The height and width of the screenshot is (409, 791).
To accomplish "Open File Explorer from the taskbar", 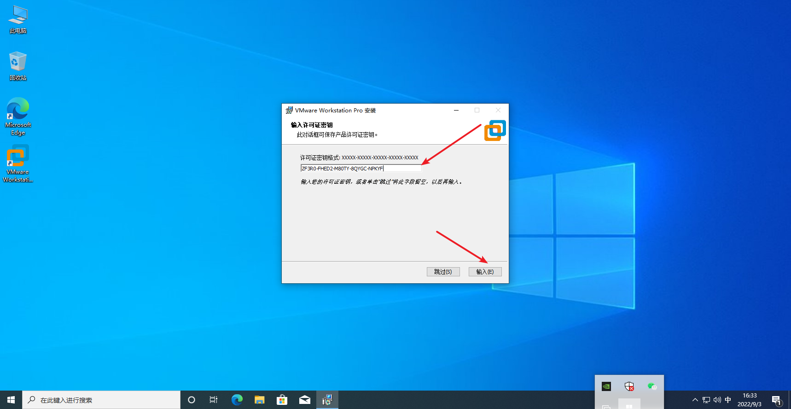I will pyautogui.click(x=260, y=400).
